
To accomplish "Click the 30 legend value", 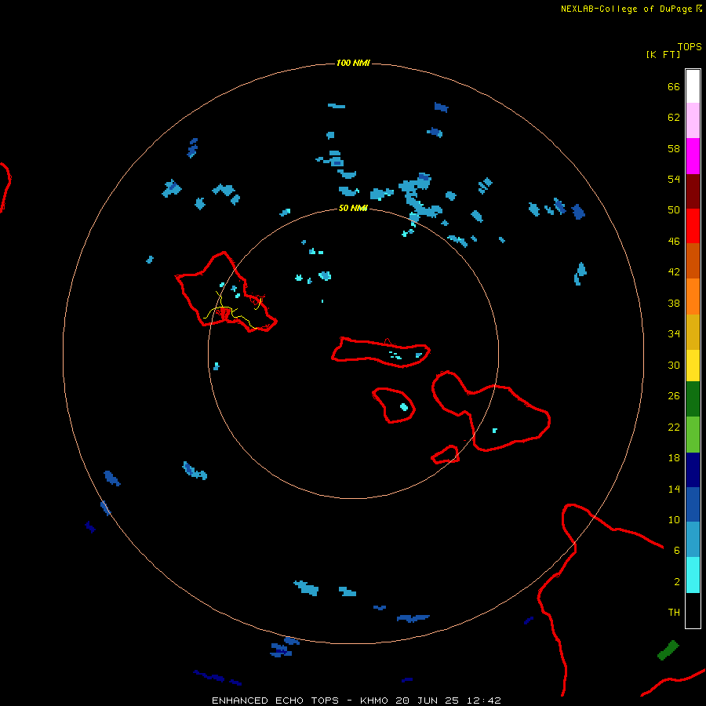I will 674,365.
